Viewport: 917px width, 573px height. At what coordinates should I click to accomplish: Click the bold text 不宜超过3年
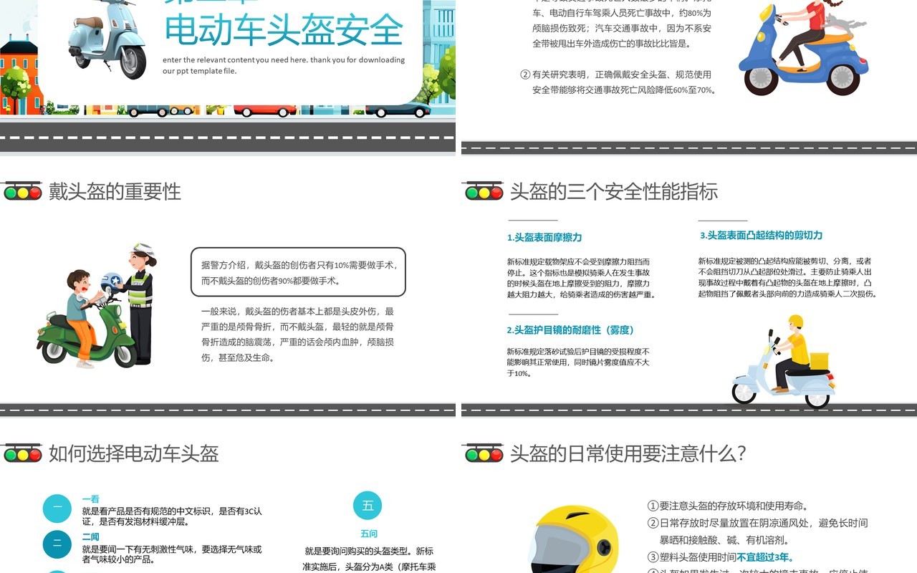coord(765,557)
